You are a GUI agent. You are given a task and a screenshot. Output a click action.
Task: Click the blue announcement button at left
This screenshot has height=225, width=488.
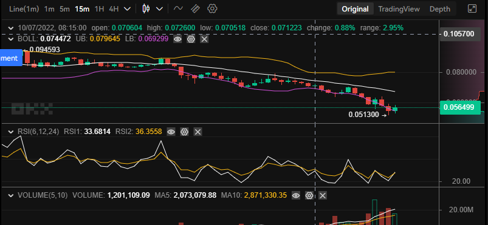[x=11, y=58]
